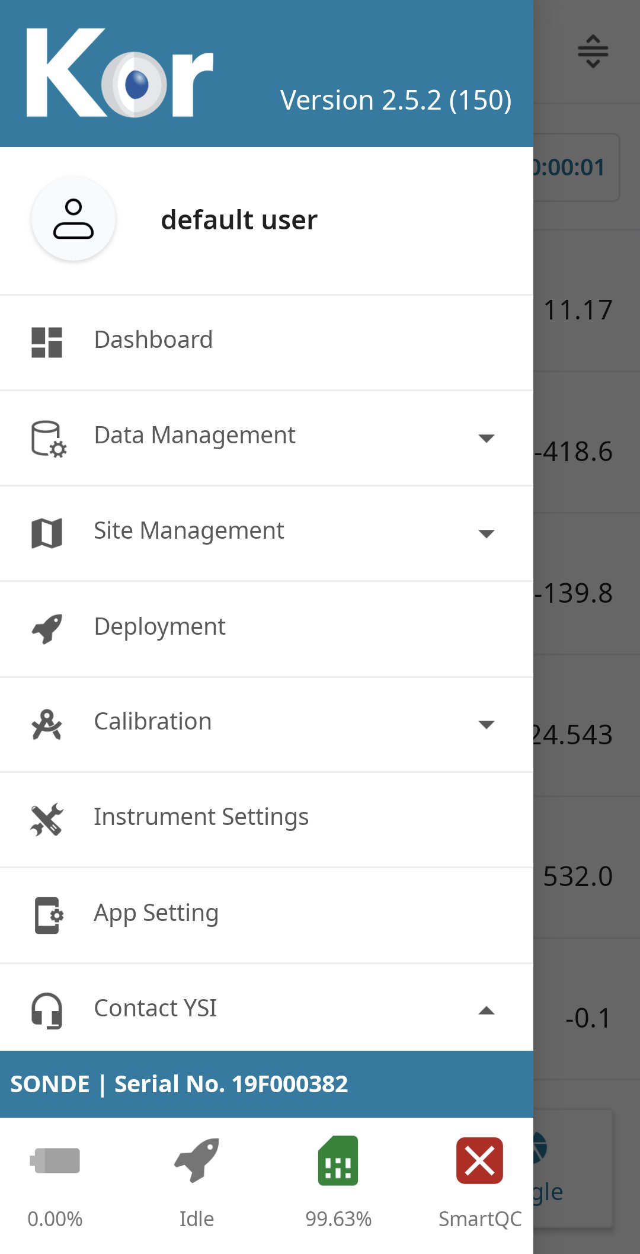Viewport: 640px width, 1254px height.
Task: Click the default user name label
Action: [x=239, y=220]
